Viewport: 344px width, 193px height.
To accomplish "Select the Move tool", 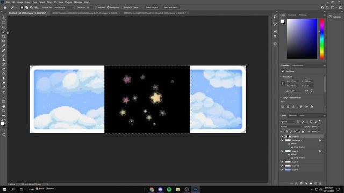I will point(4,18).
